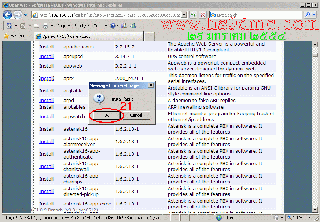This screenshot has width=320, height=222.
Task: Click the Internet zone globe in status bar
Action: tap(219, 218)
